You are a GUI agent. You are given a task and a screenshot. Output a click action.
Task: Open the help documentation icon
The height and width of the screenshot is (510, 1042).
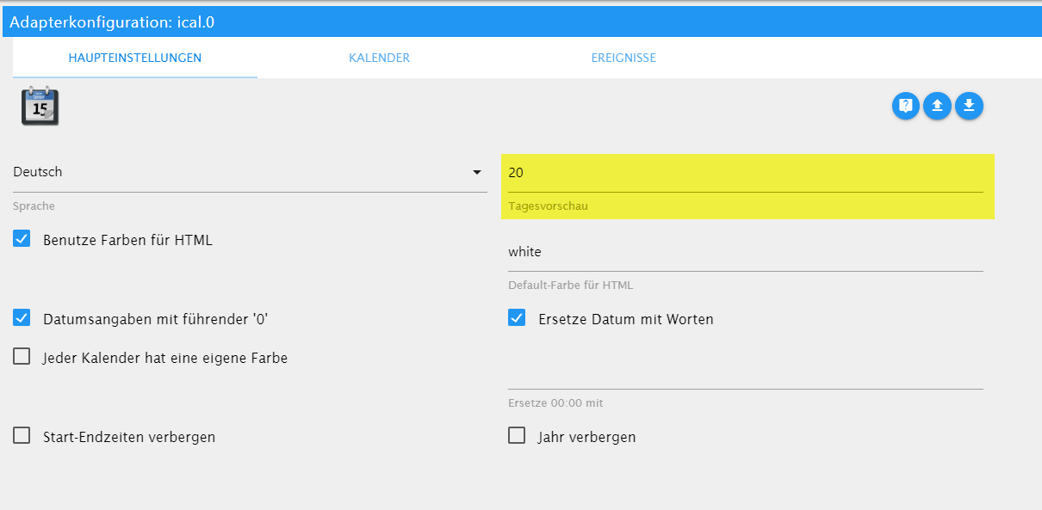coord(905,106)
